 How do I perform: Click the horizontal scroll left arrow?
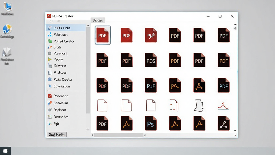click(92, 135)
